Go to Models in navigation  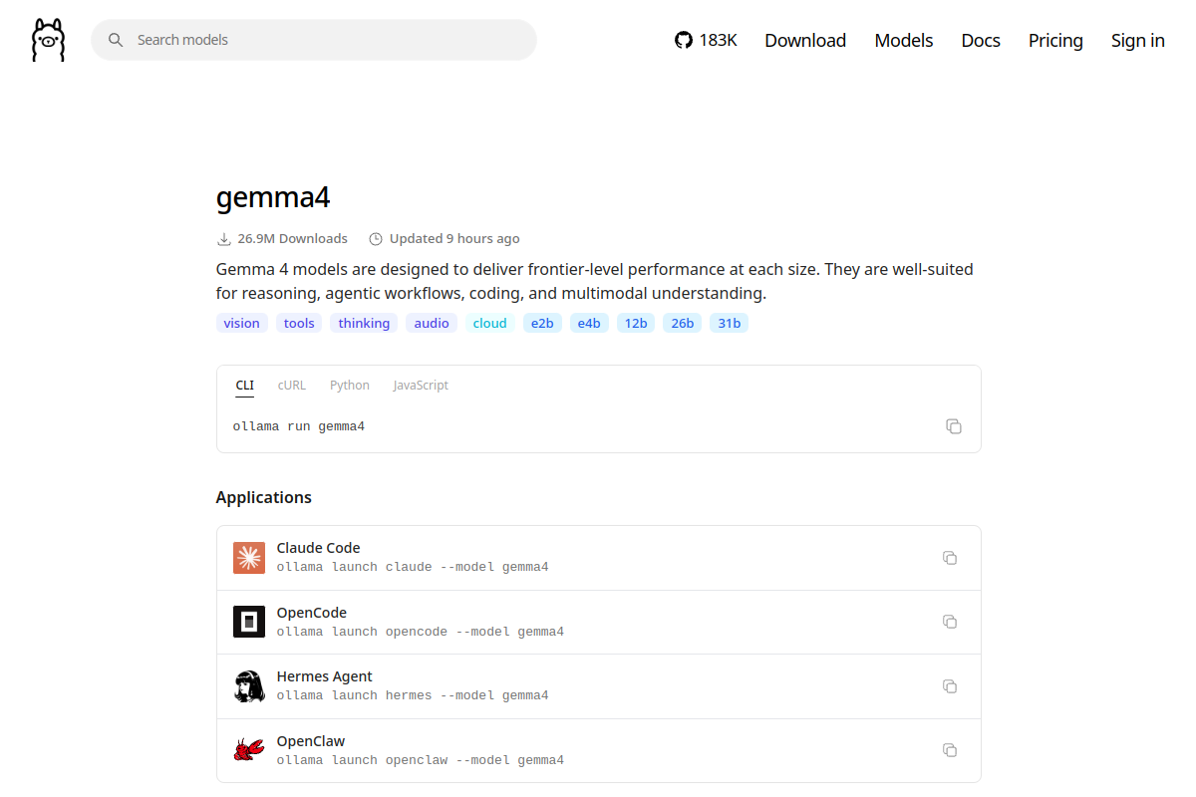click(904, 40)
